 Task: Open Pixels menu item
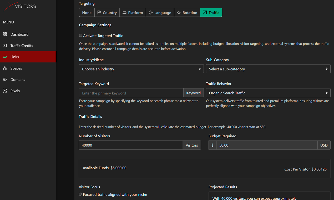coord(28,91)
